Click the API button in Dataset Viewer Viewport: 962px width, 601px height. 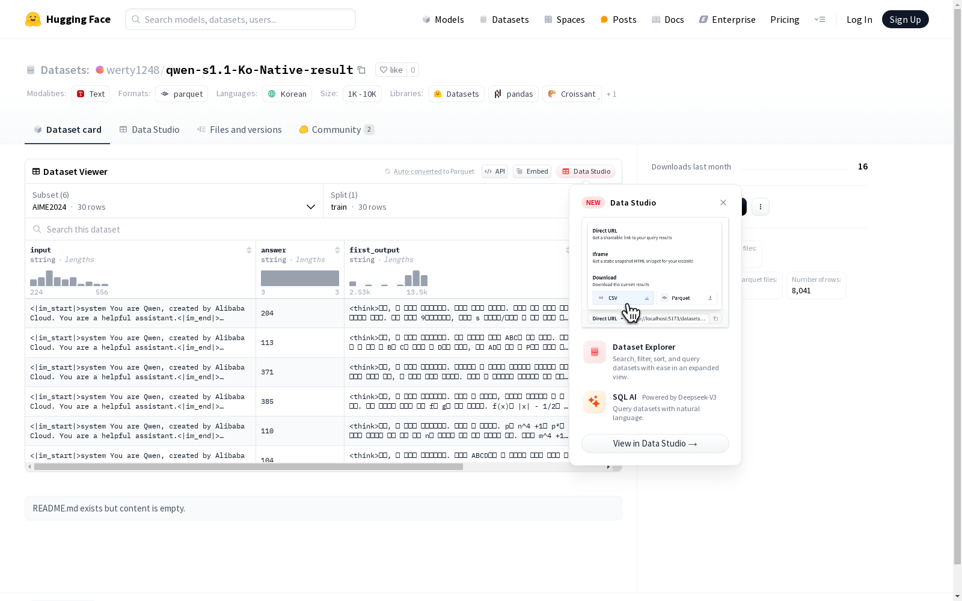(x=495, y=171)
